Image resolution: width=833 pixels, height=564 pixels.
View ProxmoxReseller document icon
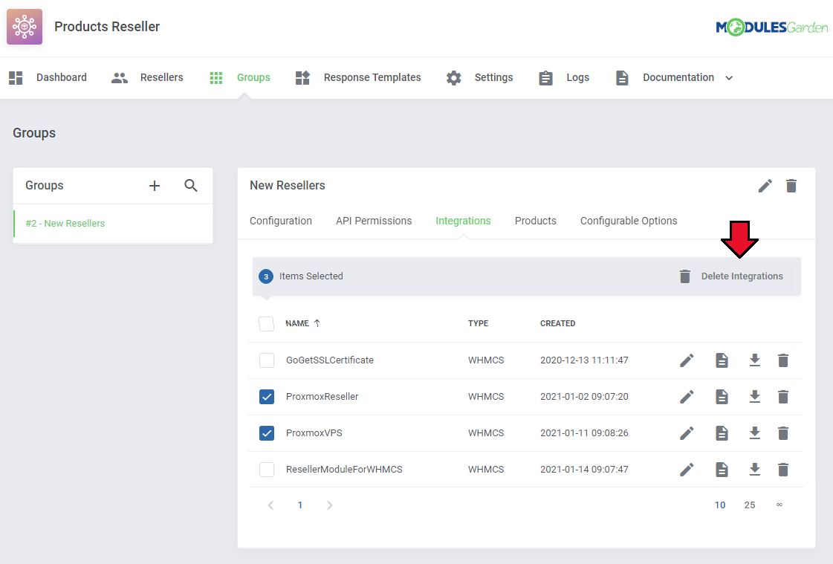pyautogui.click(x=722, y=397)
